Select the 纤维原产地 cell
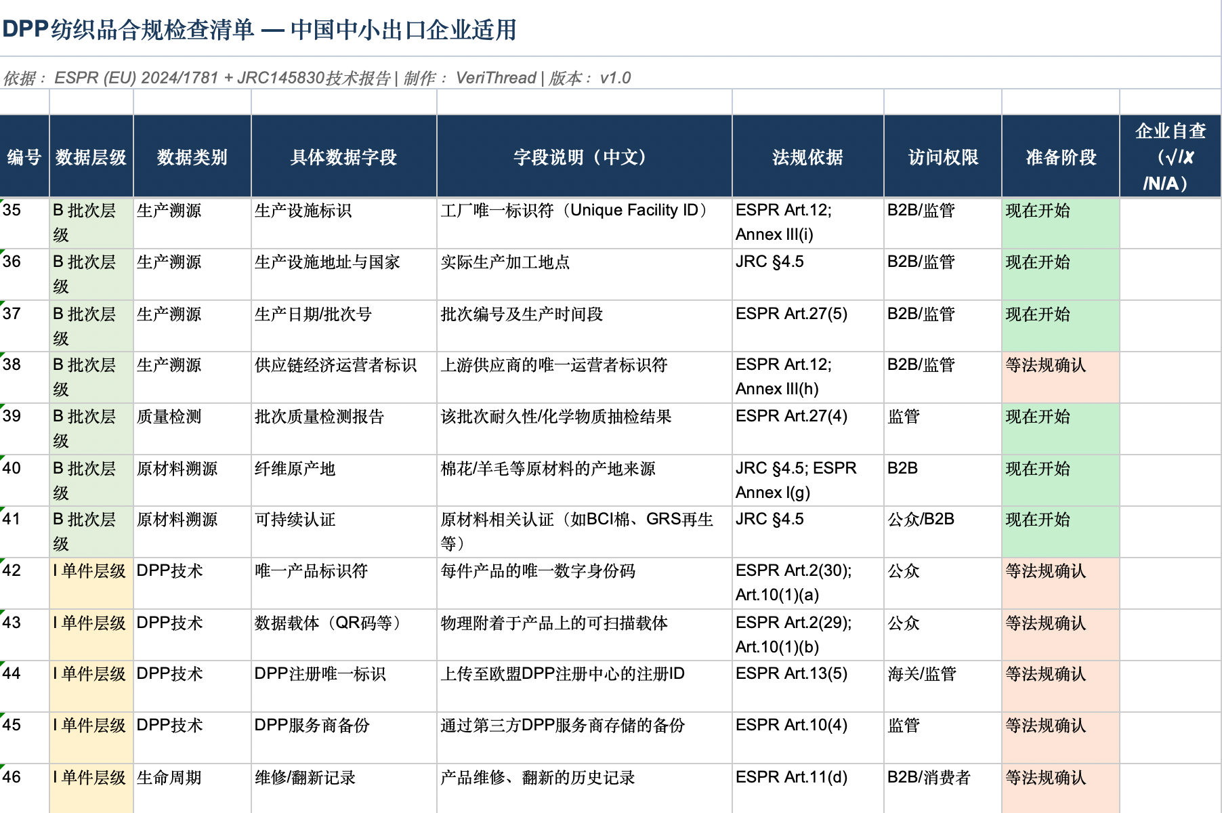This screenshot has height=813, width=1222. [x=344, y=480]
